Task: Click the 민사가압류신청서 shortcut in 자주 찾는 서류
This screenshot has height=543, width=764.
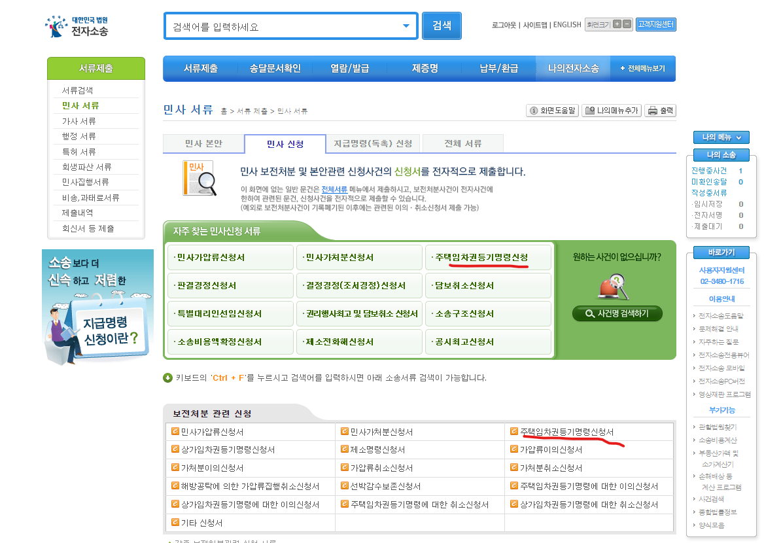Action: 230,257
